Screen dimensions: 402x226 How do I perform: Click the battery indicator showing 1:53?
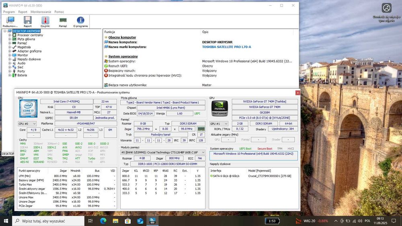[272, 221]
